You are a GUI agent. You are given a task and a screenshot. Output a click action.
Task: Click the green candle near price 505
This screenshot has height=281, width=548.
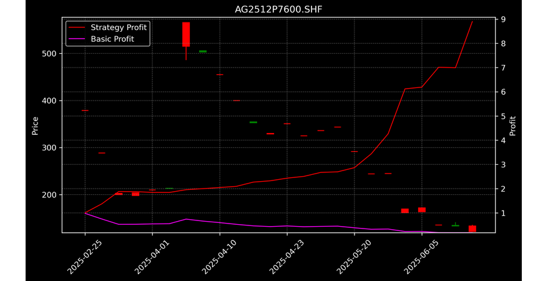click(203, 51)
